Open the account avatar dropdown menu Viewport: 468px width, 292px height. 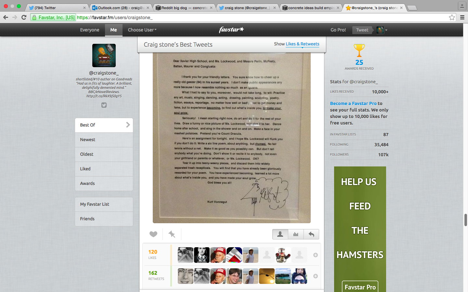pyautogui.click(x=382, y=30)
